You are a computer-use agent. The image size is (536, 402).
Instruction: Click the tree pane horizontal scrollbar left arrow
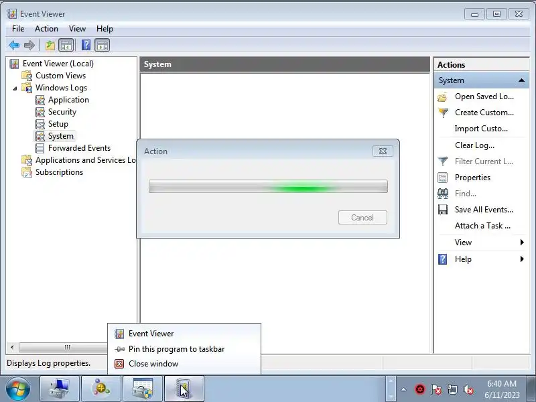click(x=12, y=347)
